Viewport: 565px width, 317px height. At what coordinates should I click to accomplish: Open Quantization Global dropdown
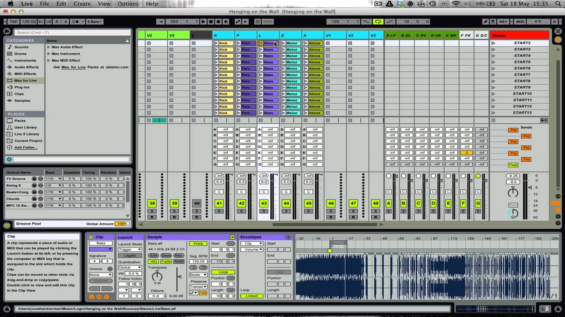[x=130, y=267]
